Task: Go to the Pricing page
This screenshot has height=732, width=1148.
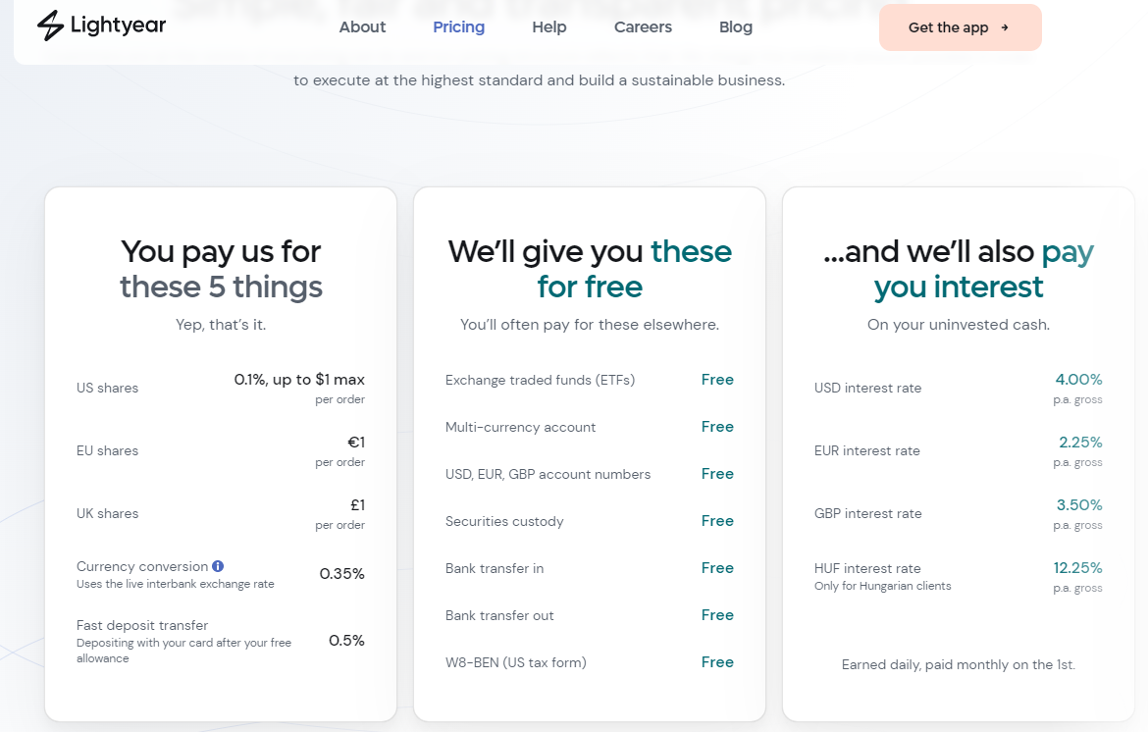Action: click(458, 27)
